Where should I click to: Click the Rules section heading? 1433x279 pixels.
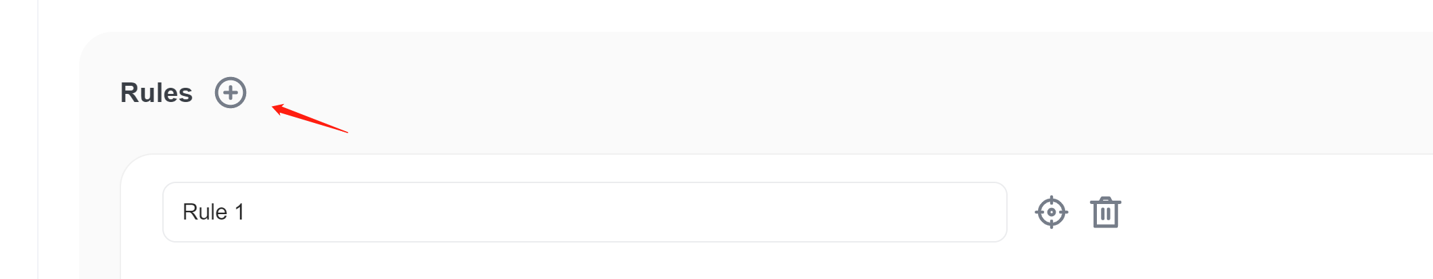tap(156, 93)
